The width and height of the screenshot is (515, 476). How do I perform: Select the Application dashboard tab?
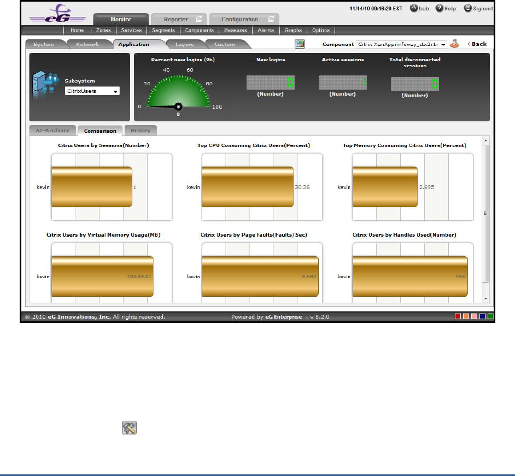click(x=134, y=44)
